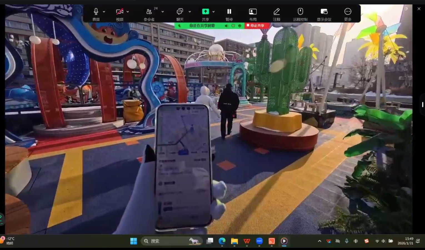Click the green Share (共享) arrow icon
Viewport: 425px width, 250px height.
[x=205, y=11]
